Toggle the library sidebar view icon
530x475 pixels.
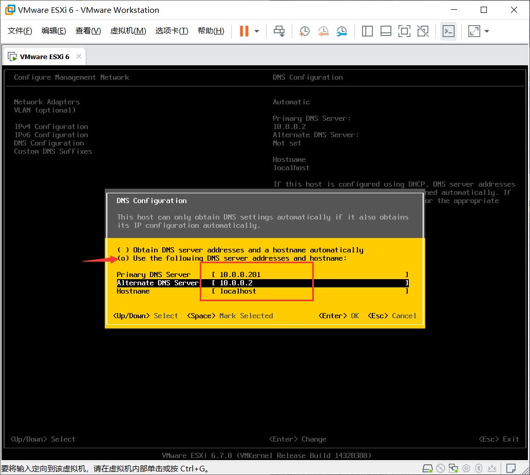click(367, 31)
